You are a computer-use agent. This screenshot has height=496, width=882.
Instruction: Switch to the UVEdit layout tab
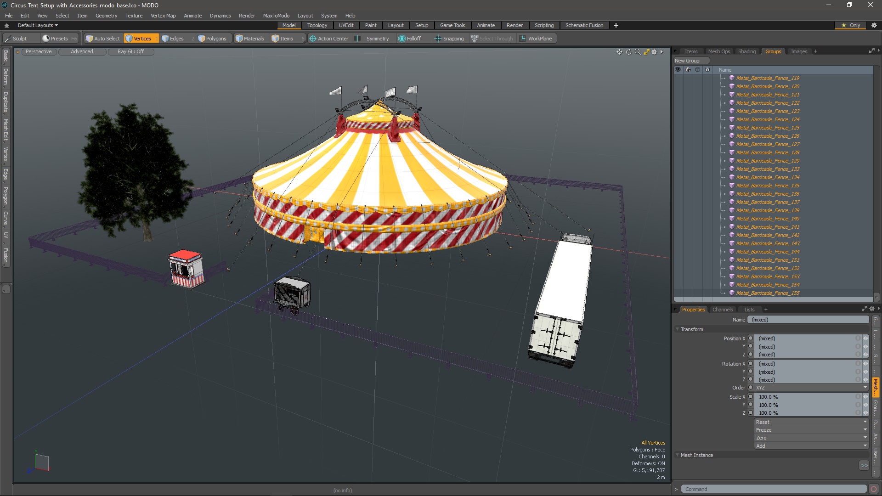coord(346,25)
